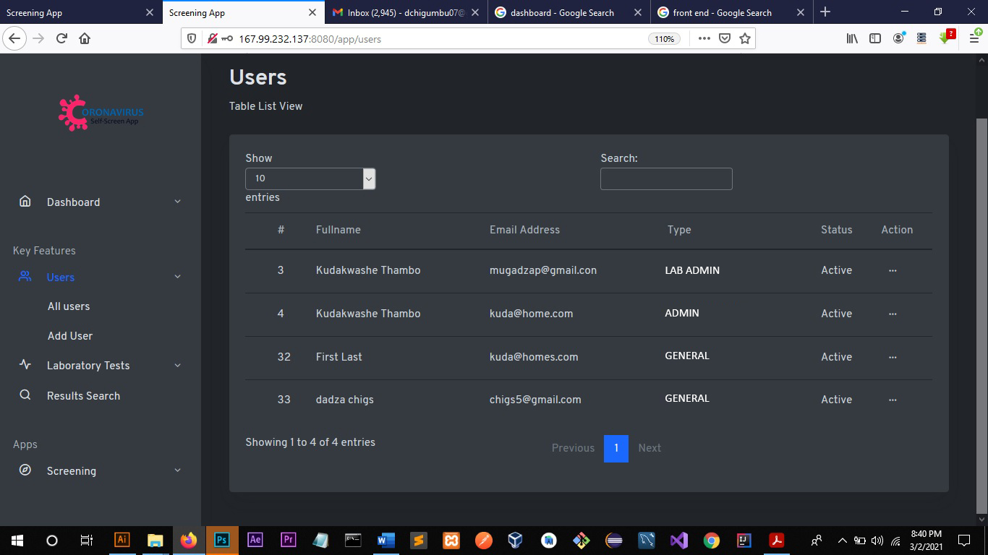Click the table Search input field

point(666,178)
